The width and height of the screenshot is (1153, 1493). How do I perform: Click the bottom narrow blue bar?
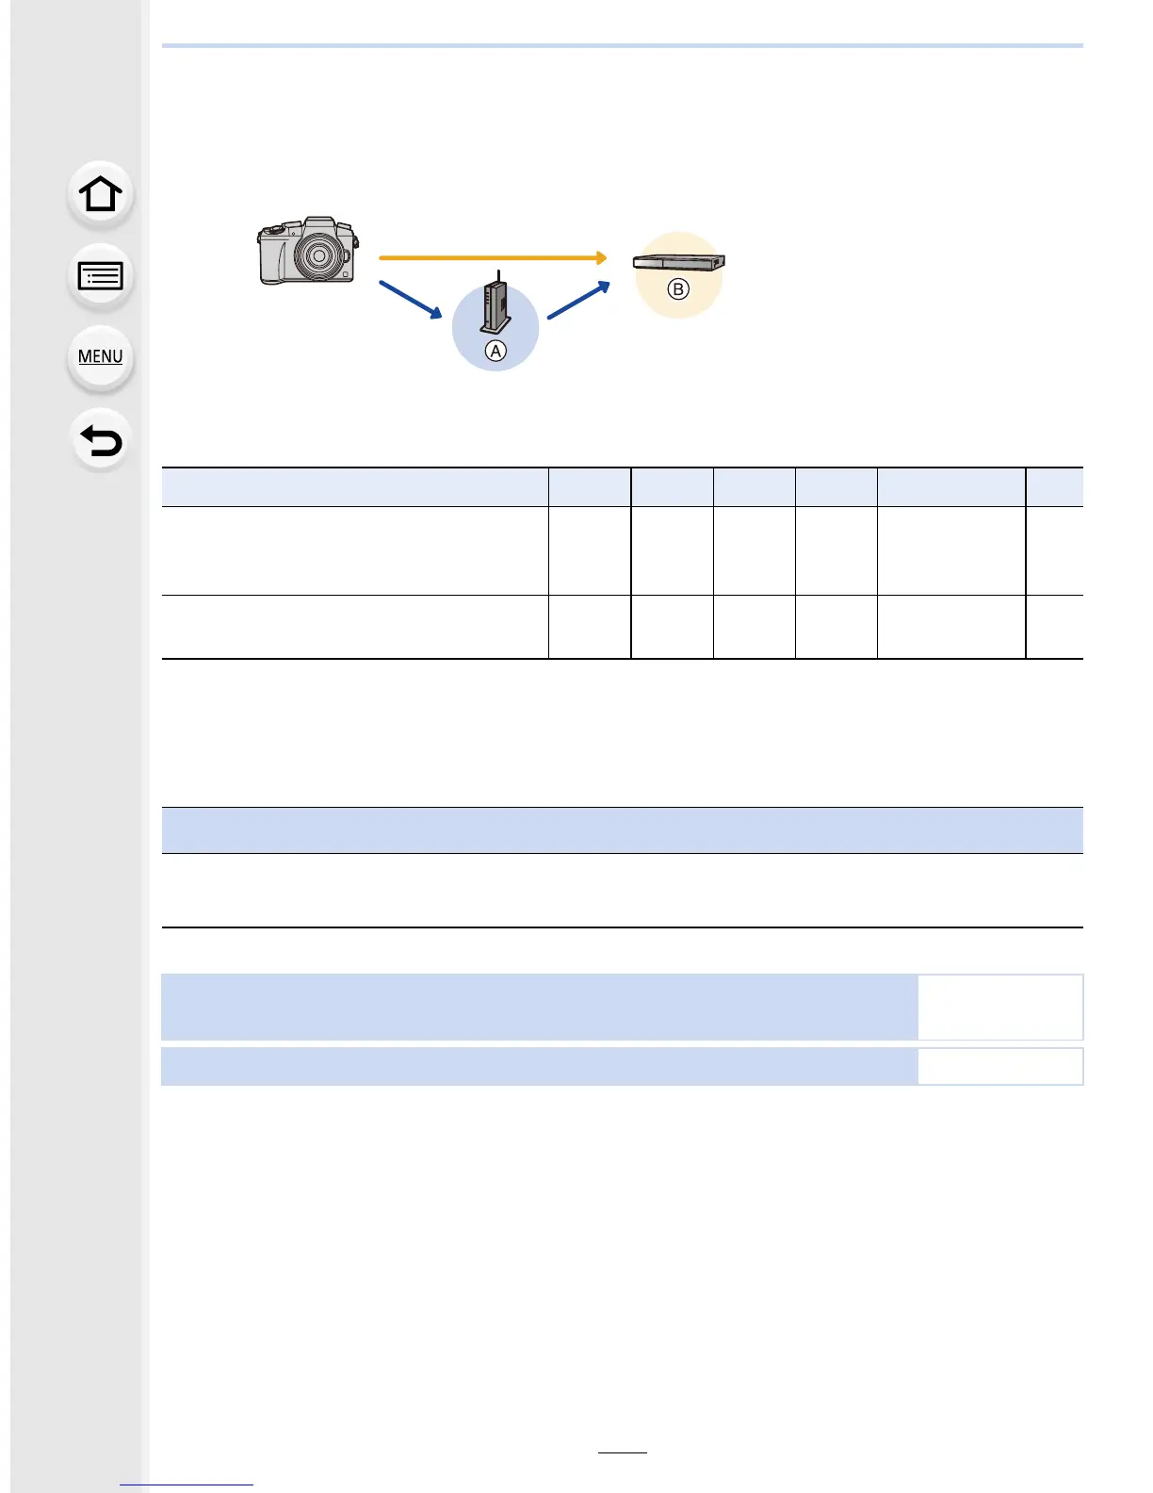pos(540,1067)
